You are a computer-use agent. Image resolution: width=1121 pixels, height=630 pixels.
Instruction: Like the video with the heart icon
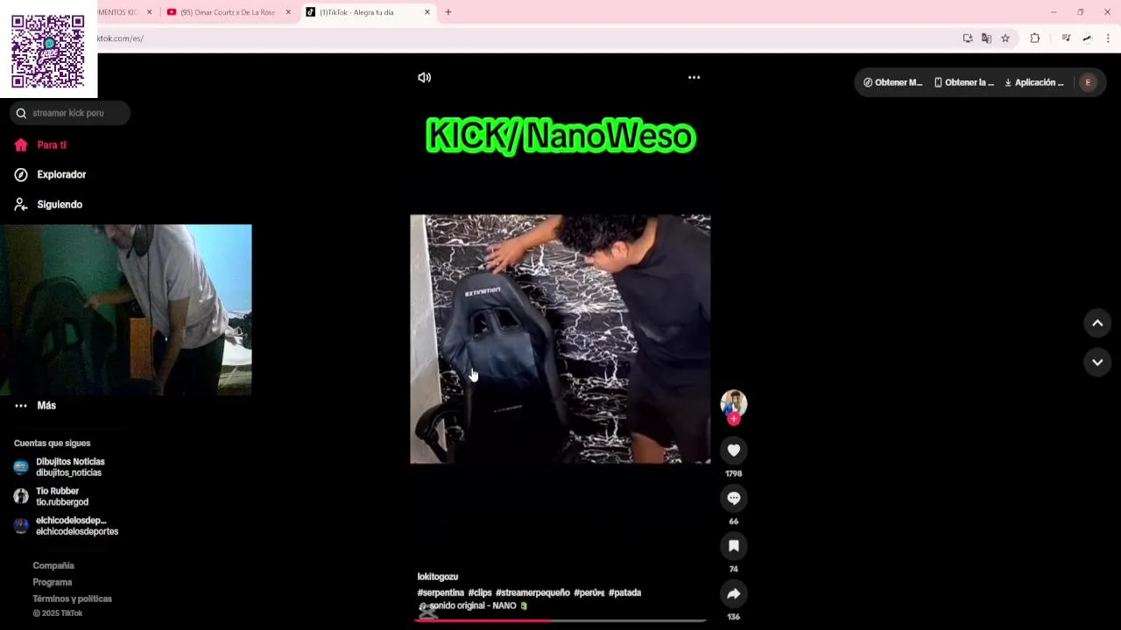[x=734, y=450]
